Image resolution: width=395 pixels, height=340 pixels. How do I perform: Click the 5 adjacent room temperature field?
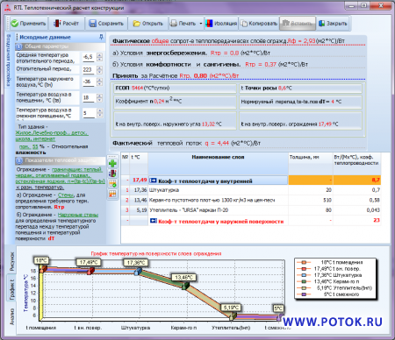[x=89, y=113]
